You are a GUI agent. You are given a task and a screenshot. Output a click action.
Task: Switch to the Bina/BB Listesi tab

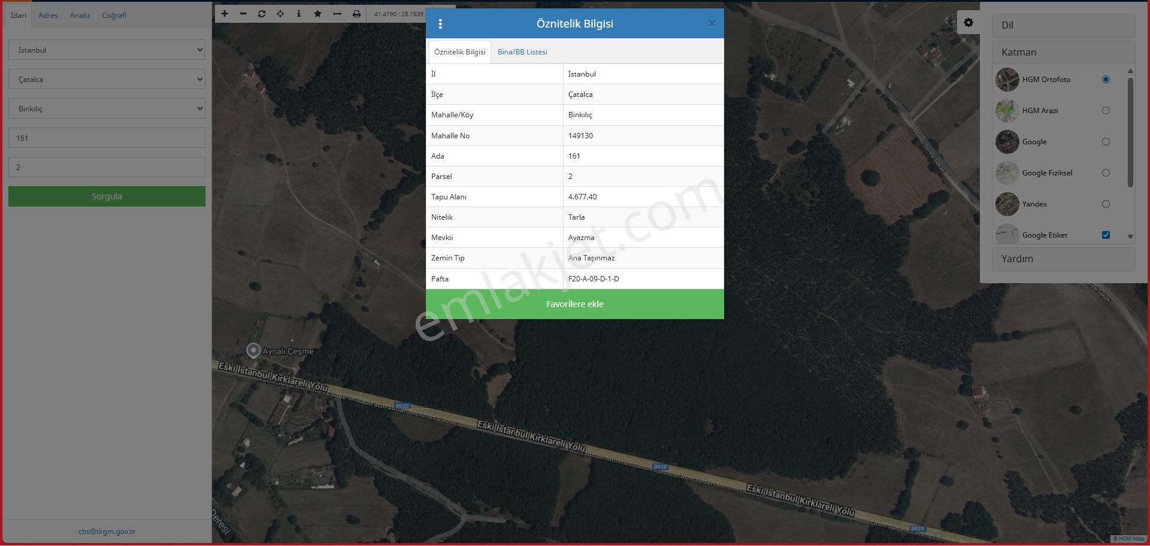(522, 52)
